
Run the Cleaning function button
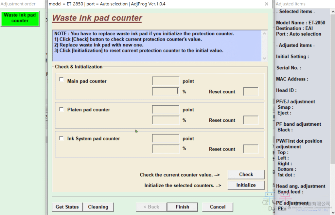(x=98, y=207)
